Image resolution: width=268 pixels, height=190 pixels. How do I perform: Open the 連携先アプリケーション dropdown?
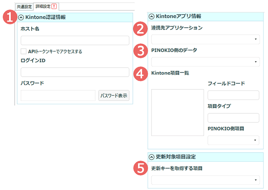pyautogui.click(x=206, y=39)
